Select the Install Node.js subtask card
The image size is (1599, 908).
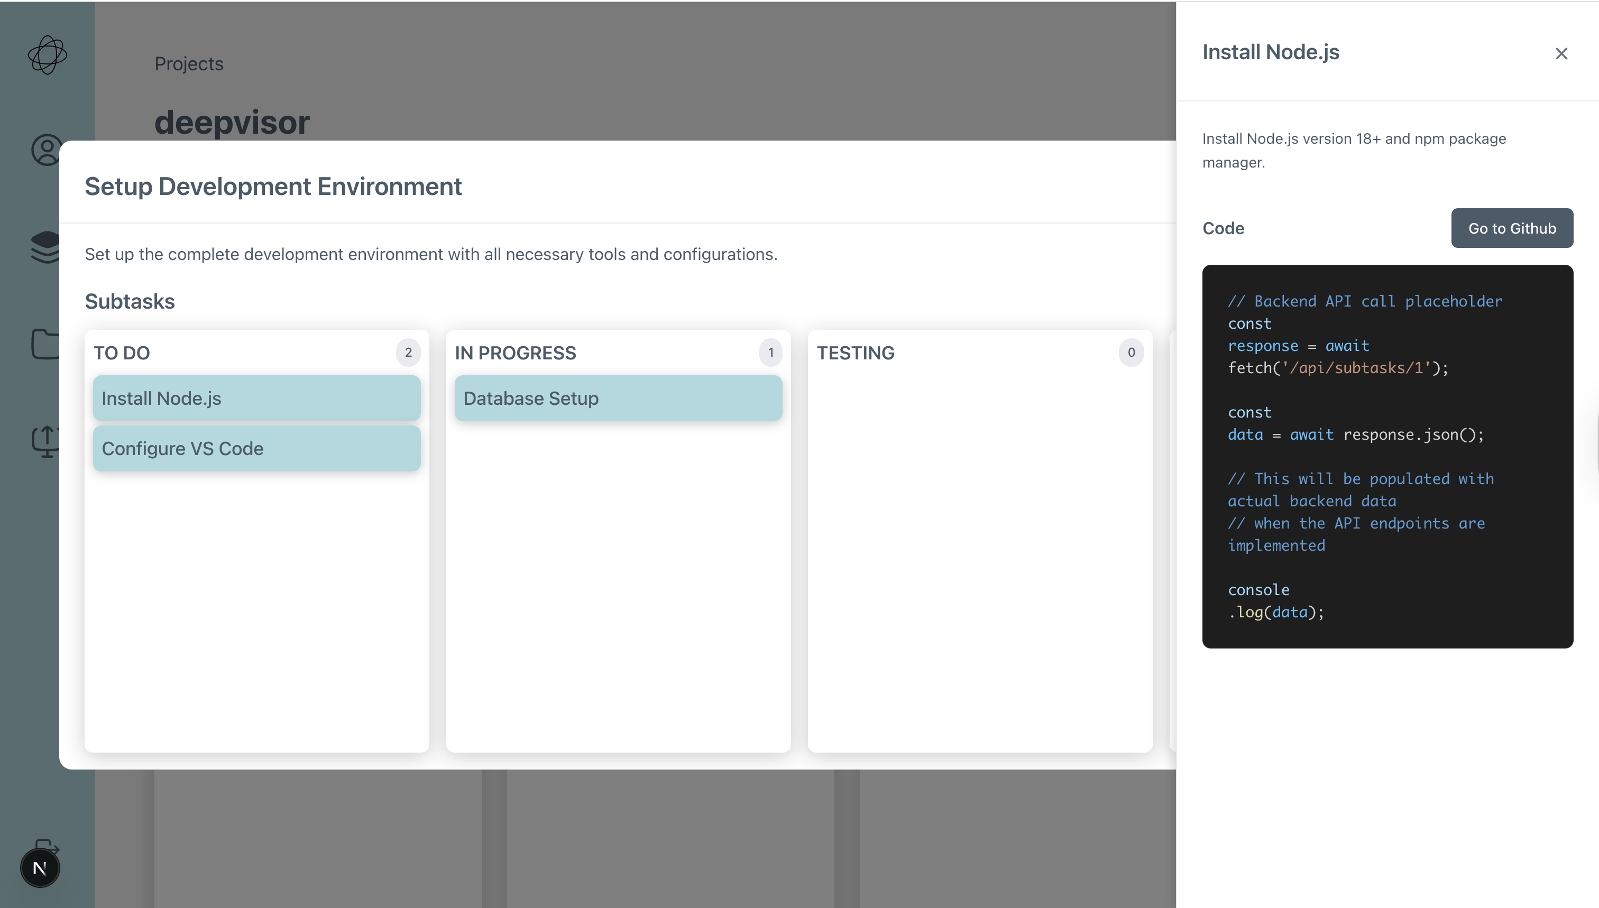coord(256,398)
